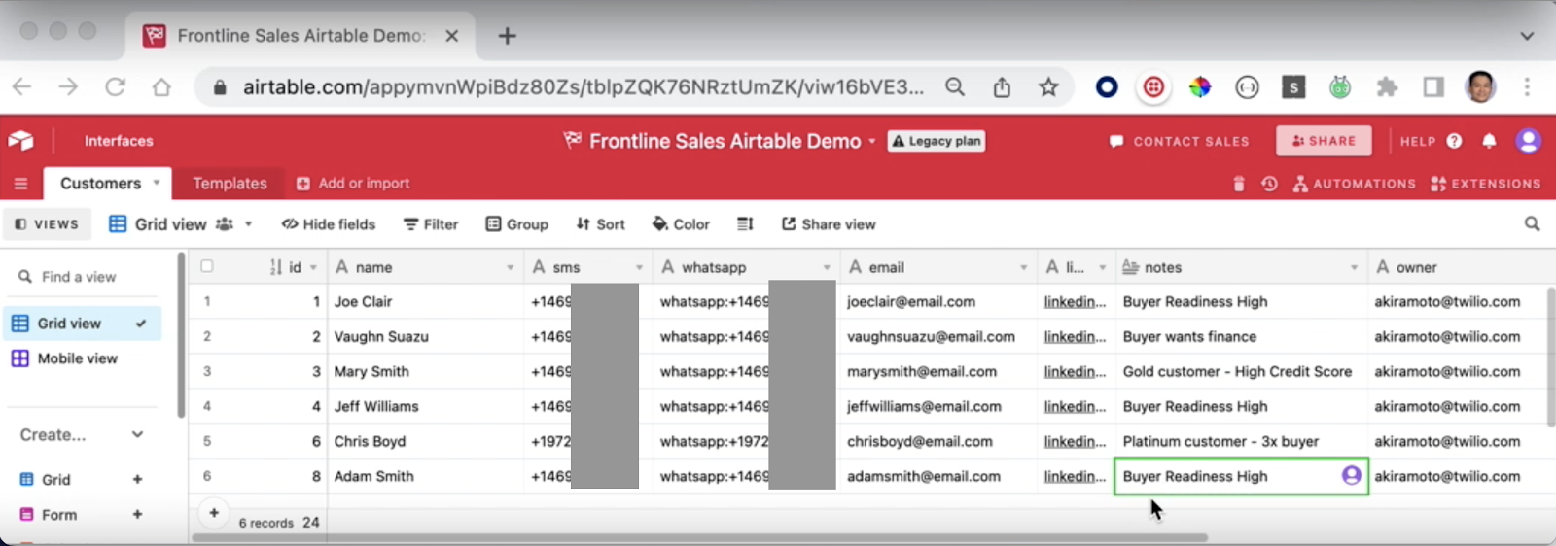Toggle Chrome side panel icon
1556x546 pixels.
coord(1433,87)
